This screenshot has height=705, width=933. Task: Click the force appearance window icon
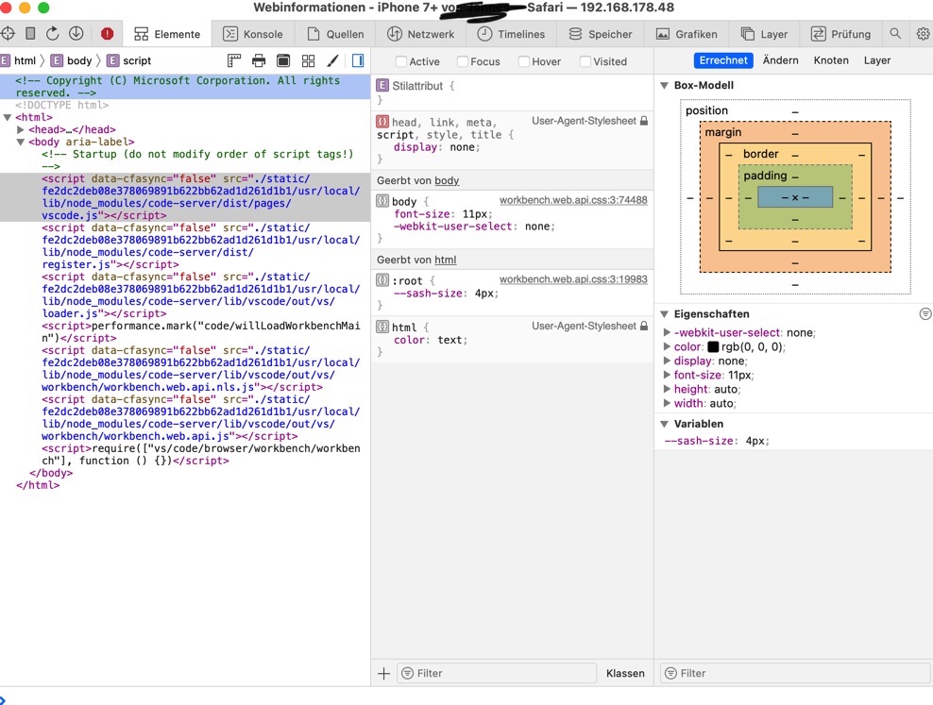(x=284, y=60)
